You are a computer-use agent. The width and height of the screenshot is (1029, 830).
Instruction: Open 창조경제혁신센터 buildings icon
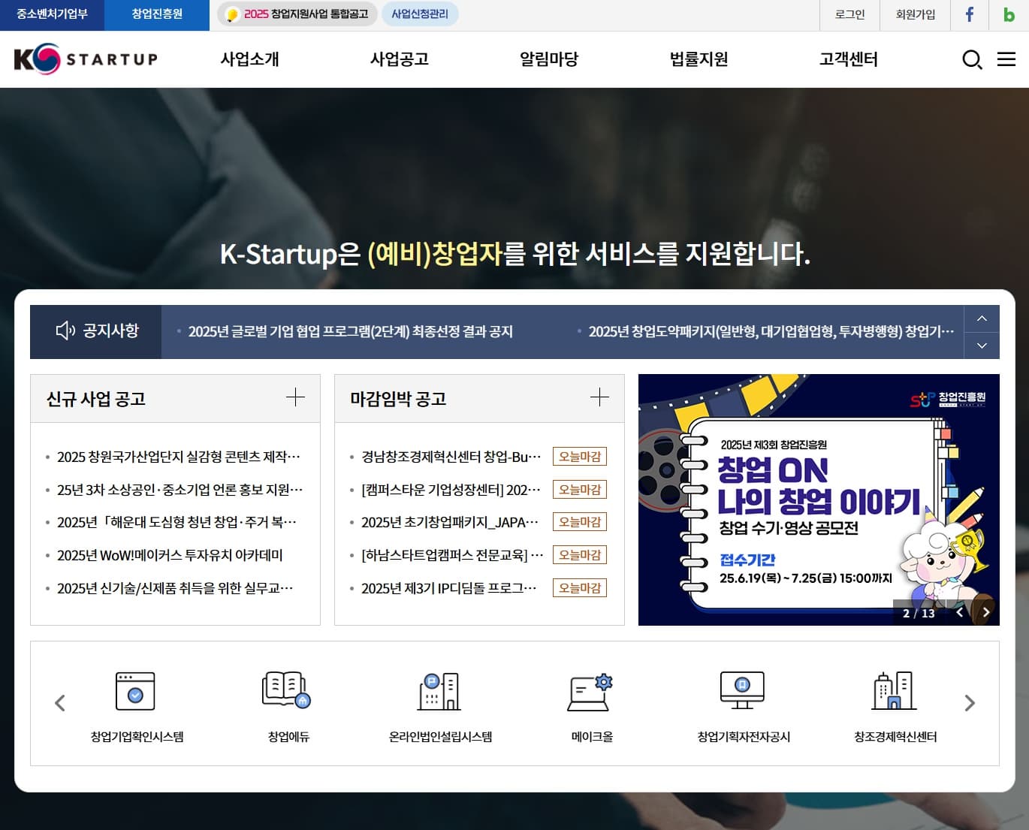point(894,690)
